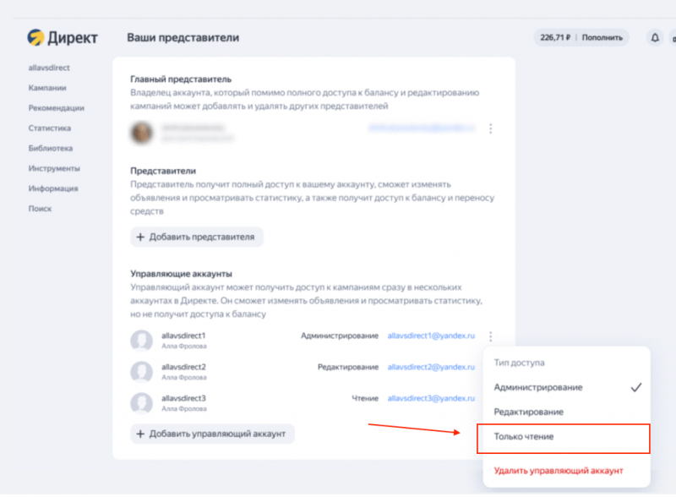Open Кампании in the sidebar
Viewport: 676px width, 497px height.
pos(47,87)
